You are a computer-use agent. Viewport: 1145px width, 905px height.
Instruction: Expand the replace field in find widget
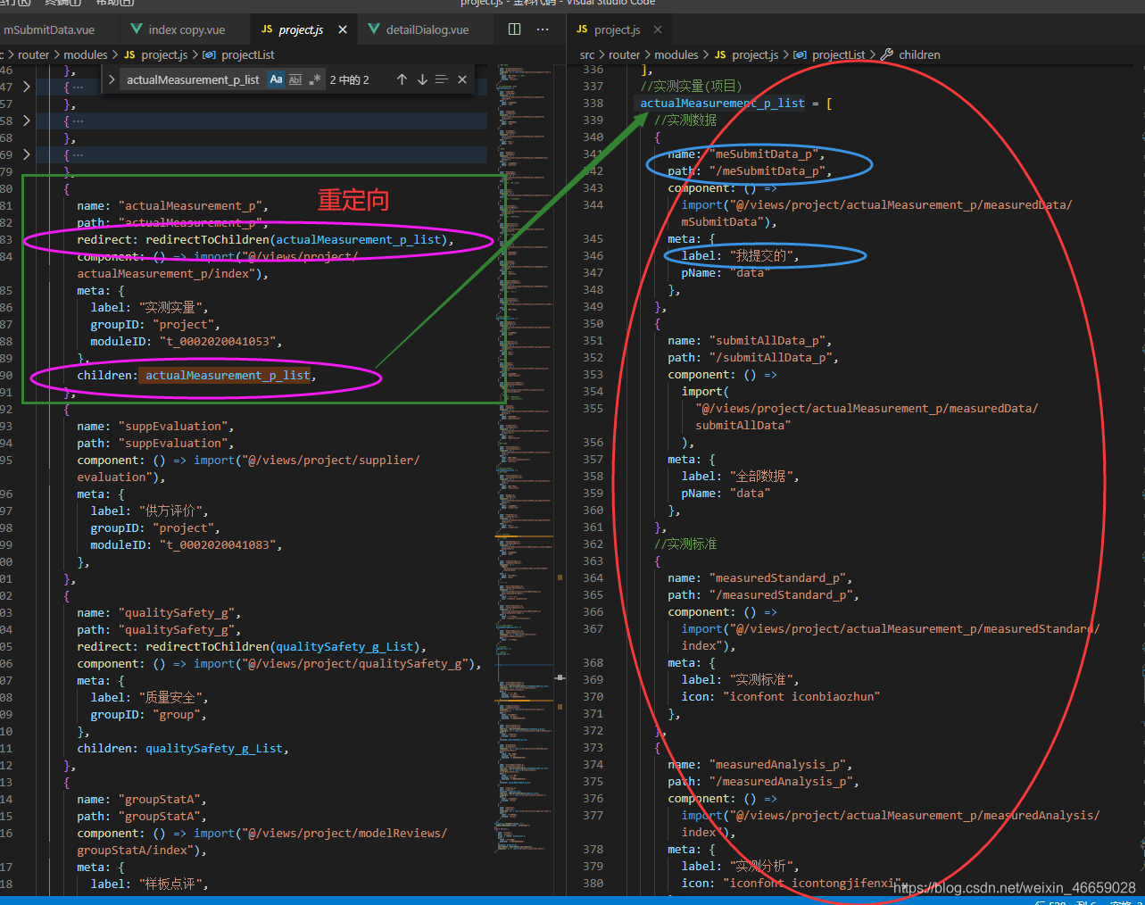click(112, 79)
